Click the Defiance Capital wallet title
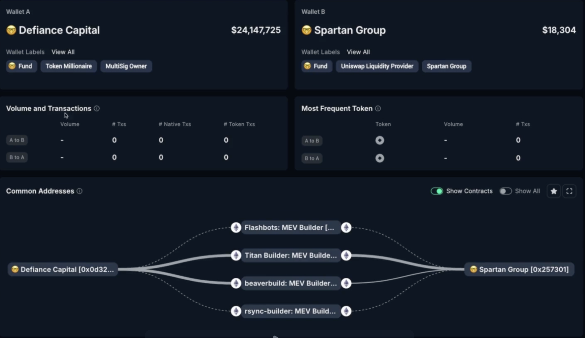 [x=59, y=30]
